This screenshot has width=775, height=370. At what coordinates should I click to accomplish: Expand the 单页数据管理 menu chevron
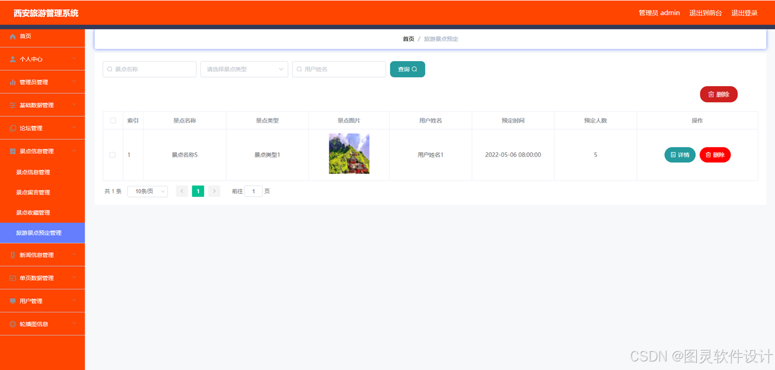tap(74, 278)
